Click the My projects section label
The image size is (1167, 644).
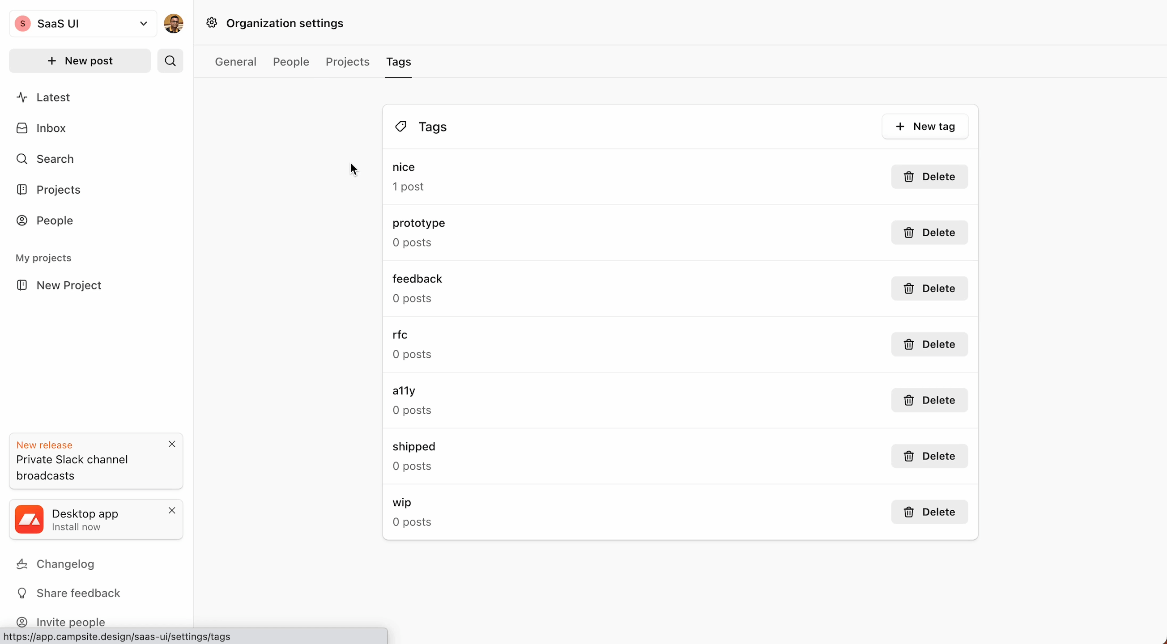tap(43, 258)
